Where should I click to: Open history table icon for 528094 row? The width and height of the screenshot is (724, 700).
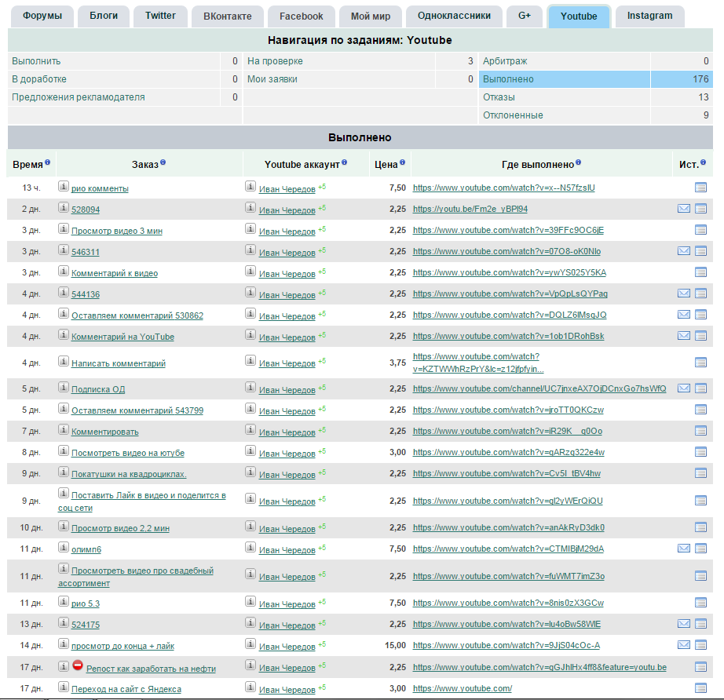(x=700, y=209)
